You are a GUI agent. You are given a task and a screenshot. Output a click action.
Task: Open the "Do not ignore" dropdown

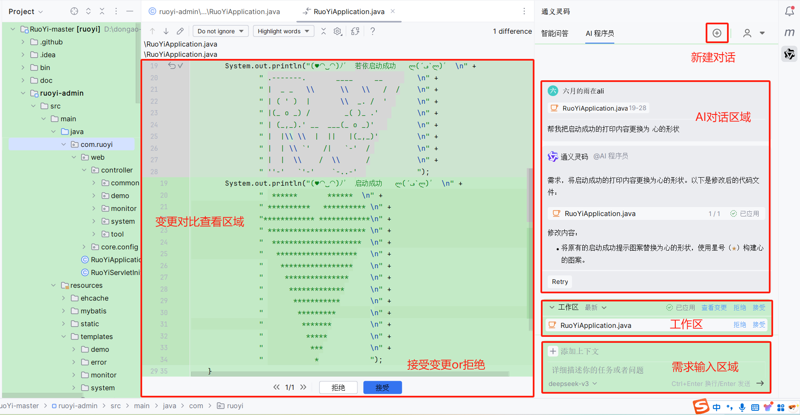click(221, 31)
